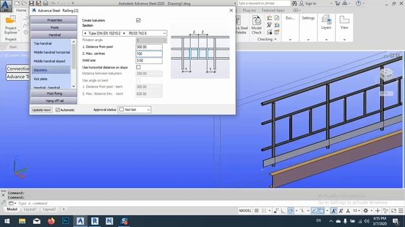Open the Posts section in Railing dialog
405x227 pixels.
54,27
